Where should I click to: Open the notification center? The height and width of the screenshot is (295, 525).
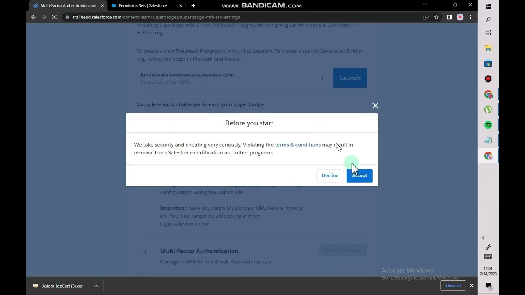coord(488,286)
